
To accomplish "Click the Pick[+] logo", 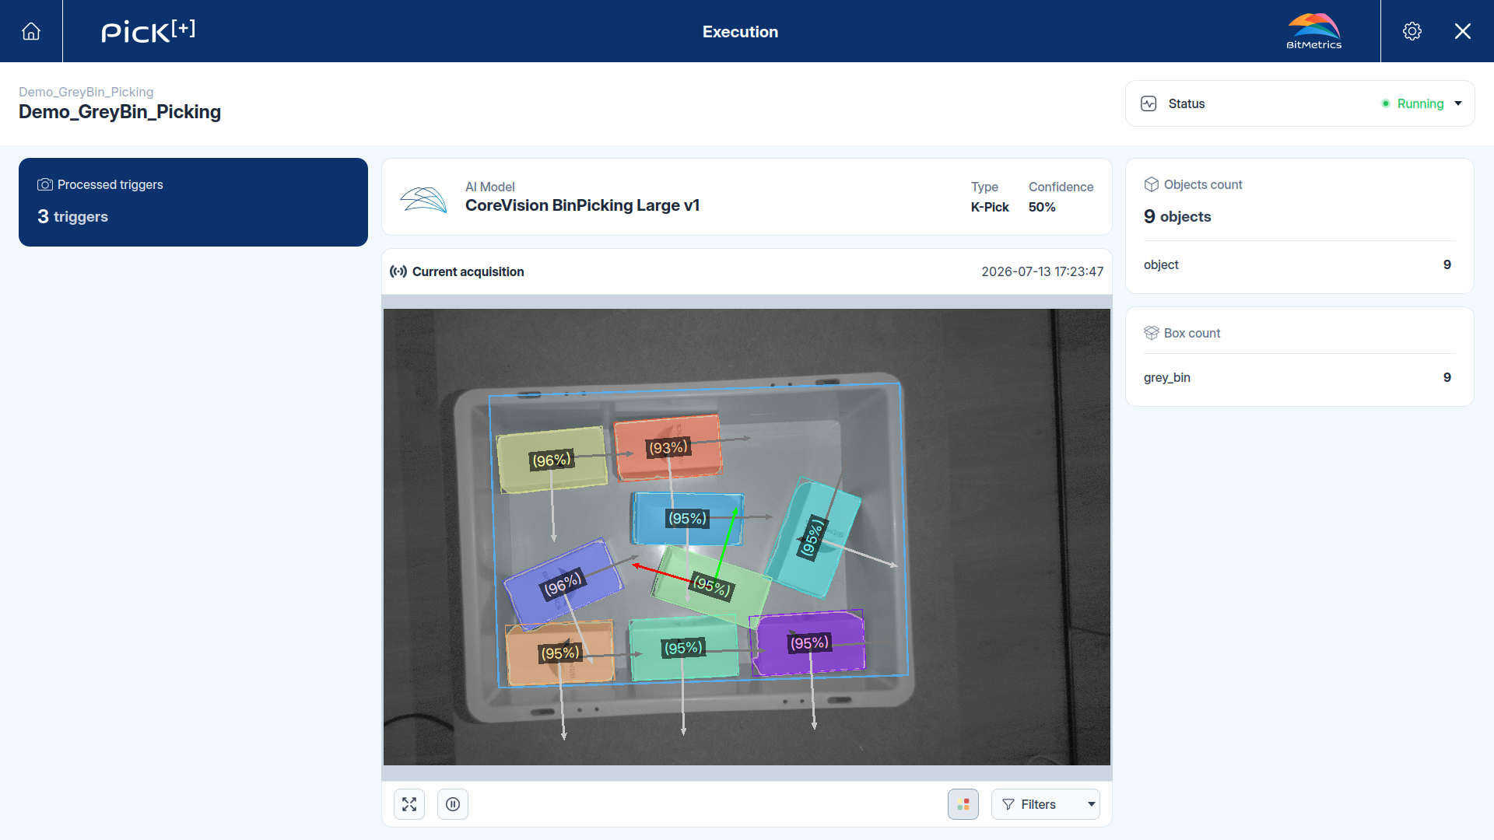I will pos(148,31).
